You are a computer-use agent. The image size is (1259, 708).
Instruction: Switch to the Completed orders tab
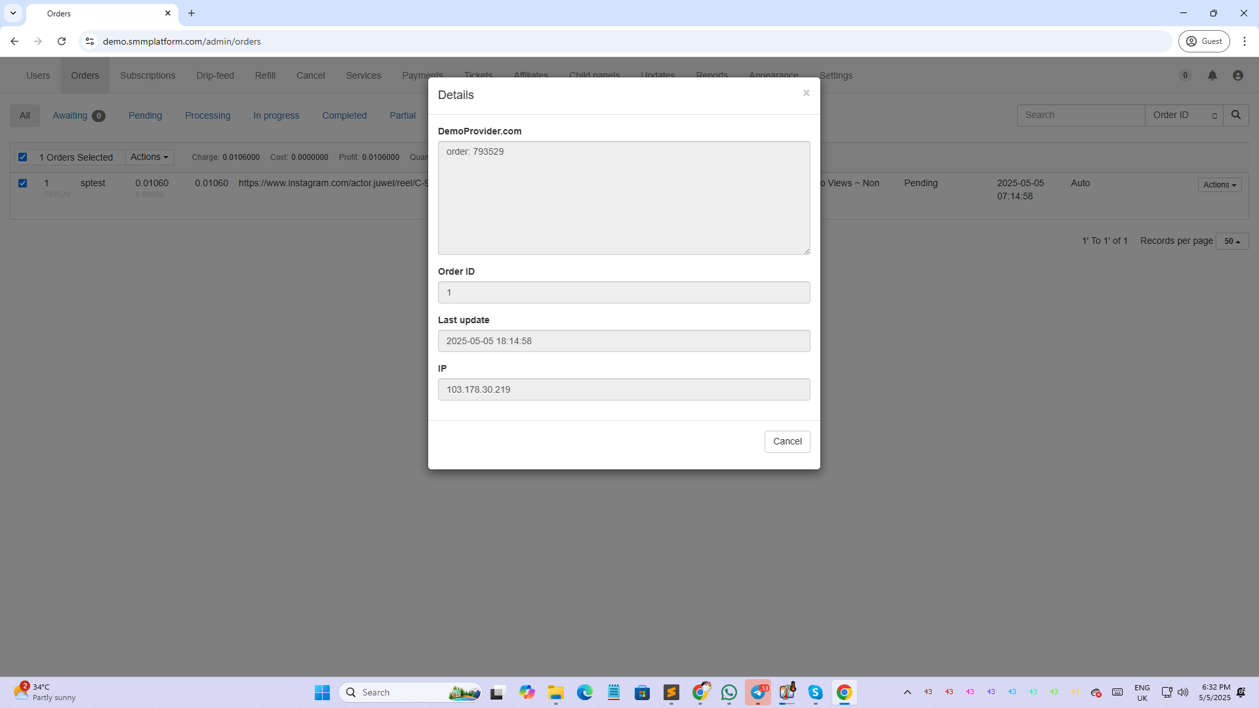click(344, 115)
